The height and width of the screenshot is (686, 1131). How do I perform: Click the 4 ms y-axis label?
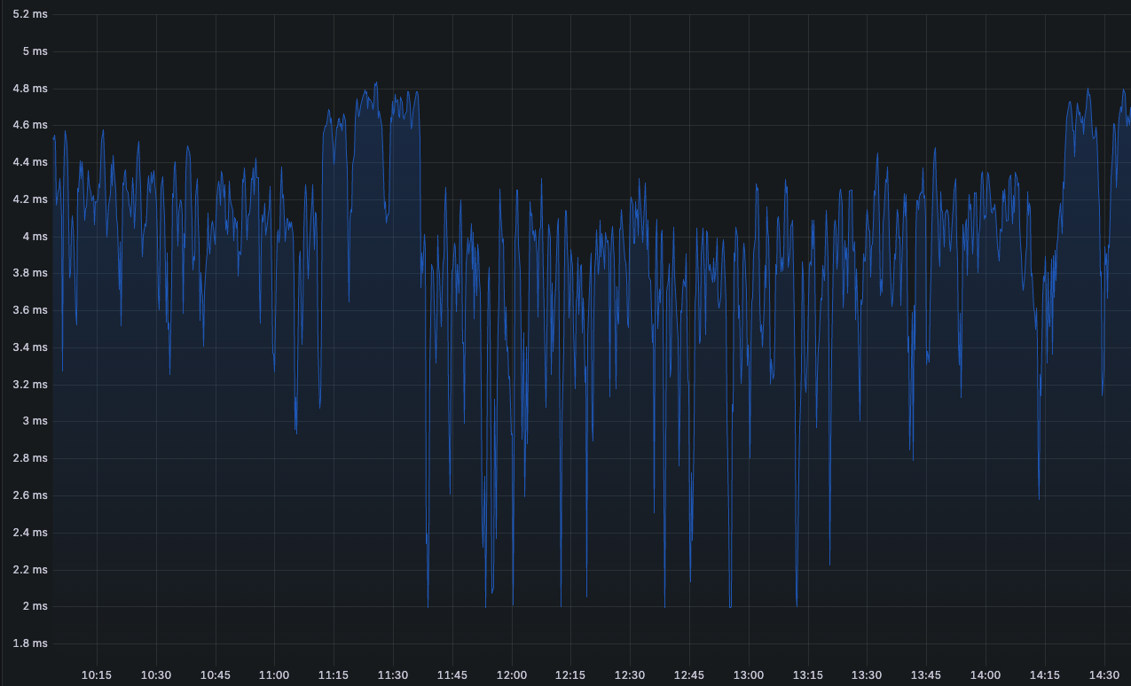click(35, 237)
